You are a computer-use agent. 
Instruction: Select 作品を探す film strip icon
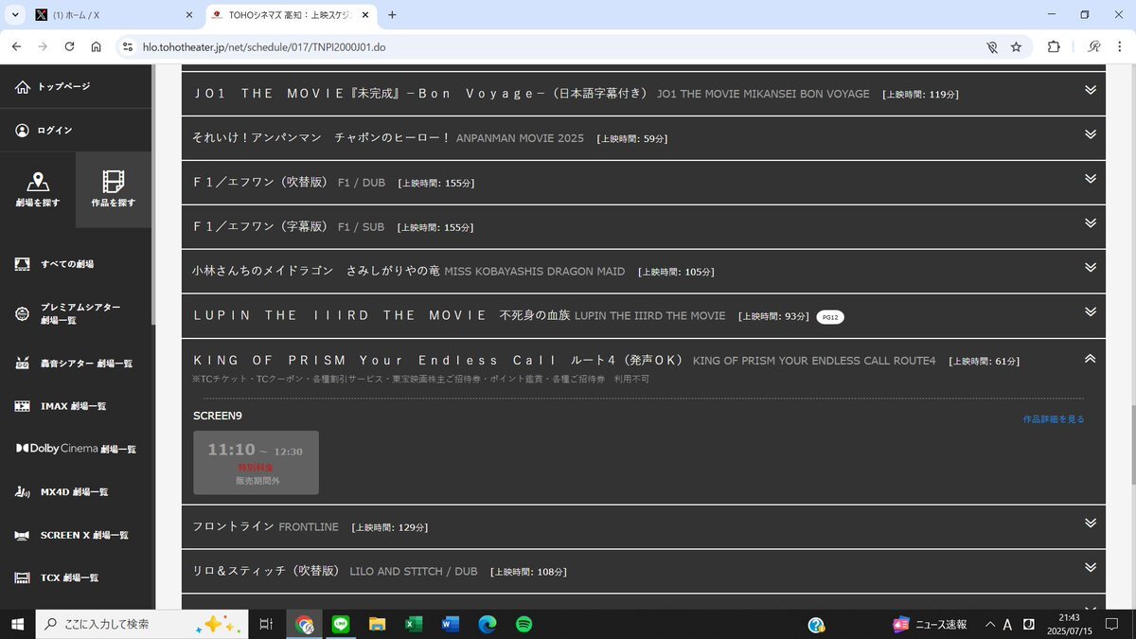point(114,189)
